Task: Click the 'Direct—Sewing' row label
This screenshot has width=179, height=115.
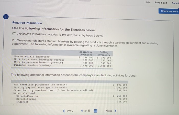Action: pos(26,99)
